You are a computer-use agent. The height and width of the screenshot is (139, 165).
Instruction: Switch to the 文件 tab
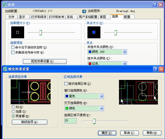[x=11, y=17]
